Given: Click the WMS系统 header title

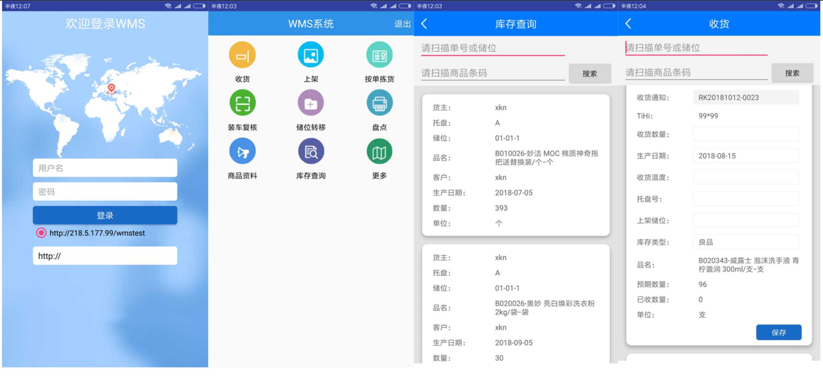Looking at the screenshot, I should point(311,24).
